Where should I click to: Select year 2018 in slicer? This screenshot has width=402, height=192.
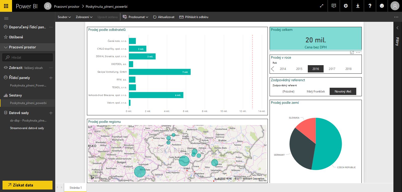pos(348,69)
